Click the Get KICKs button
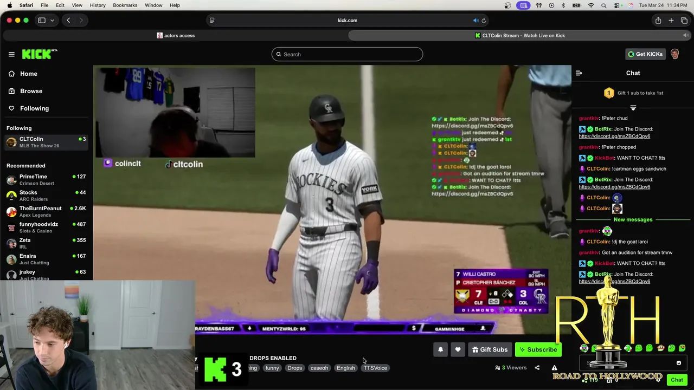Viewport: 694px width, 390px height. 645,54
